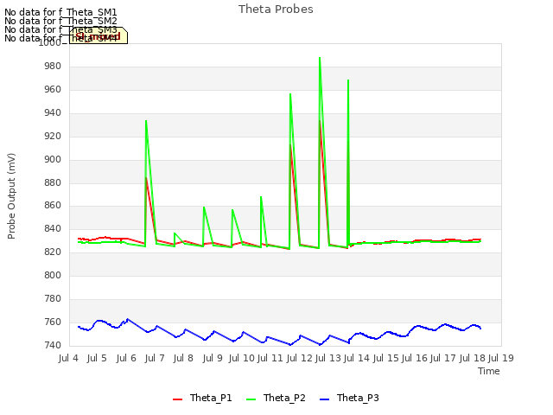Click the Theta Probes chart title
553x415 pixels.
pos(276,10)
